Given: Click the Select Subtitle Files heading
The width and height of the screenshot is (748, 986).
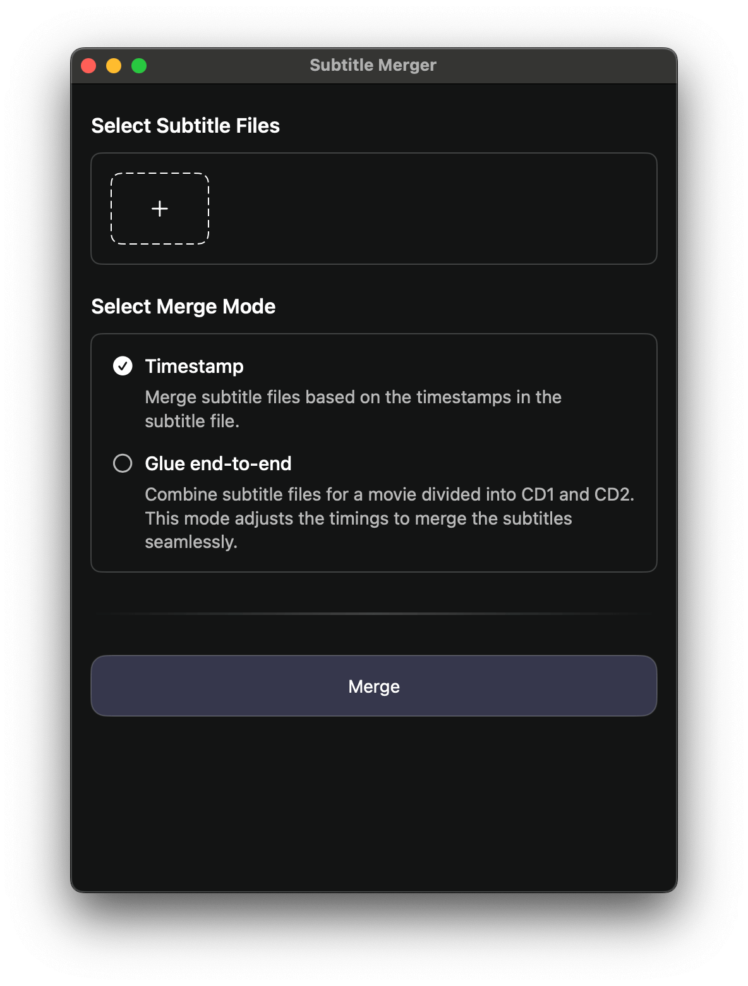Looking at the screenshot, I should 185,126.
